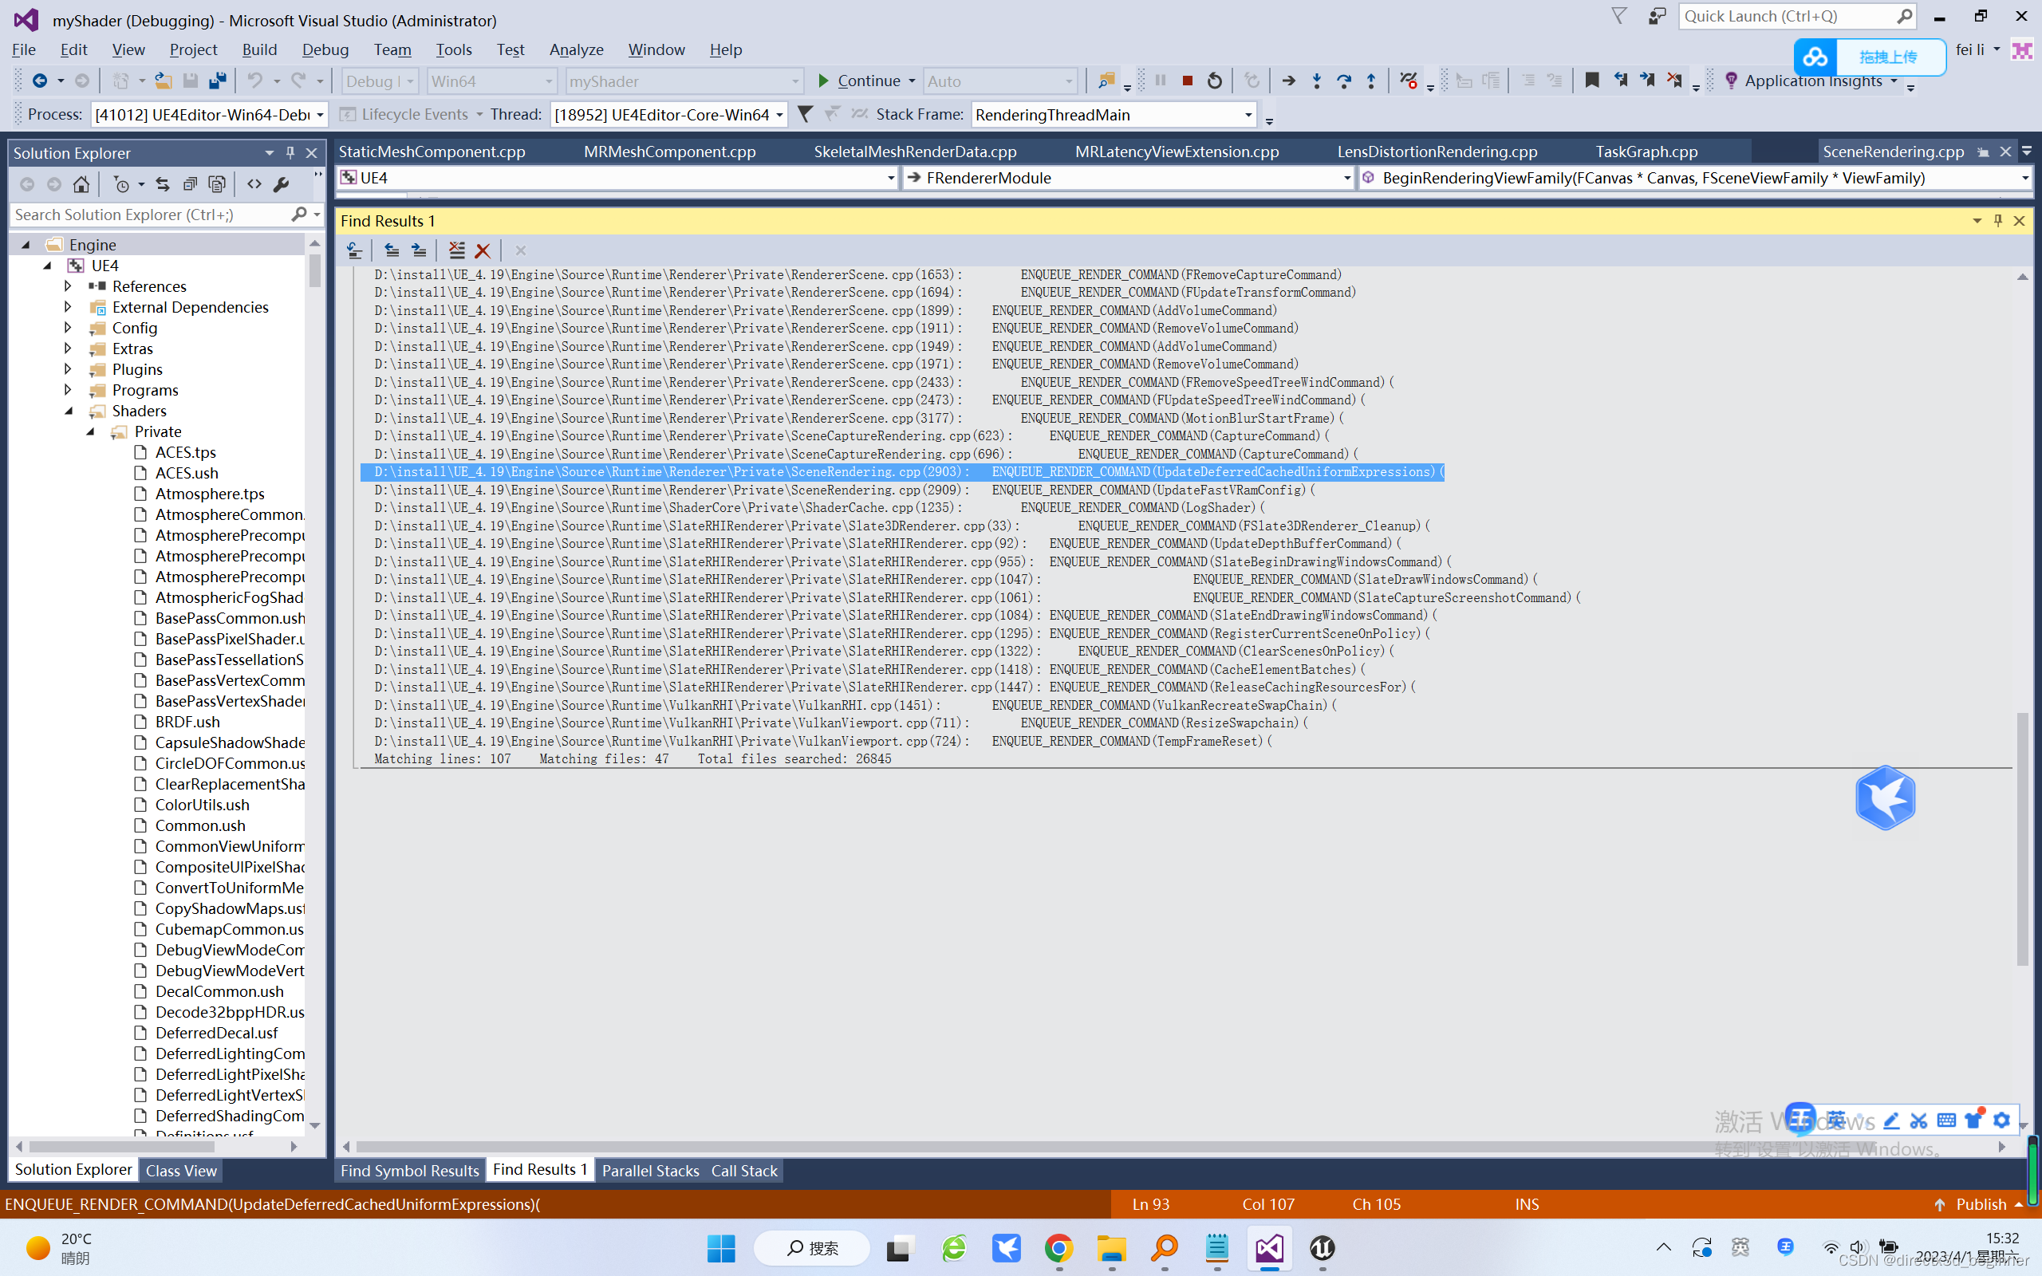Toggle pin on the SceneRendering.cpp tab
The height and width of the screenshot is (1276, 2042).
pos(1984,152)
